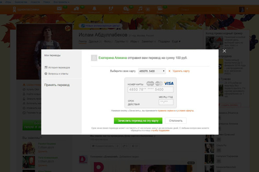Click the search field in orange bar

200,9
